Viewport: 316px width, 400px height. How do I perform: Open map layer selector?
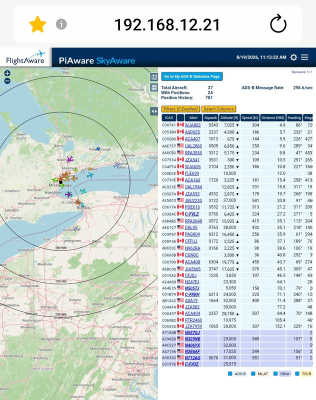click(154, 77)
